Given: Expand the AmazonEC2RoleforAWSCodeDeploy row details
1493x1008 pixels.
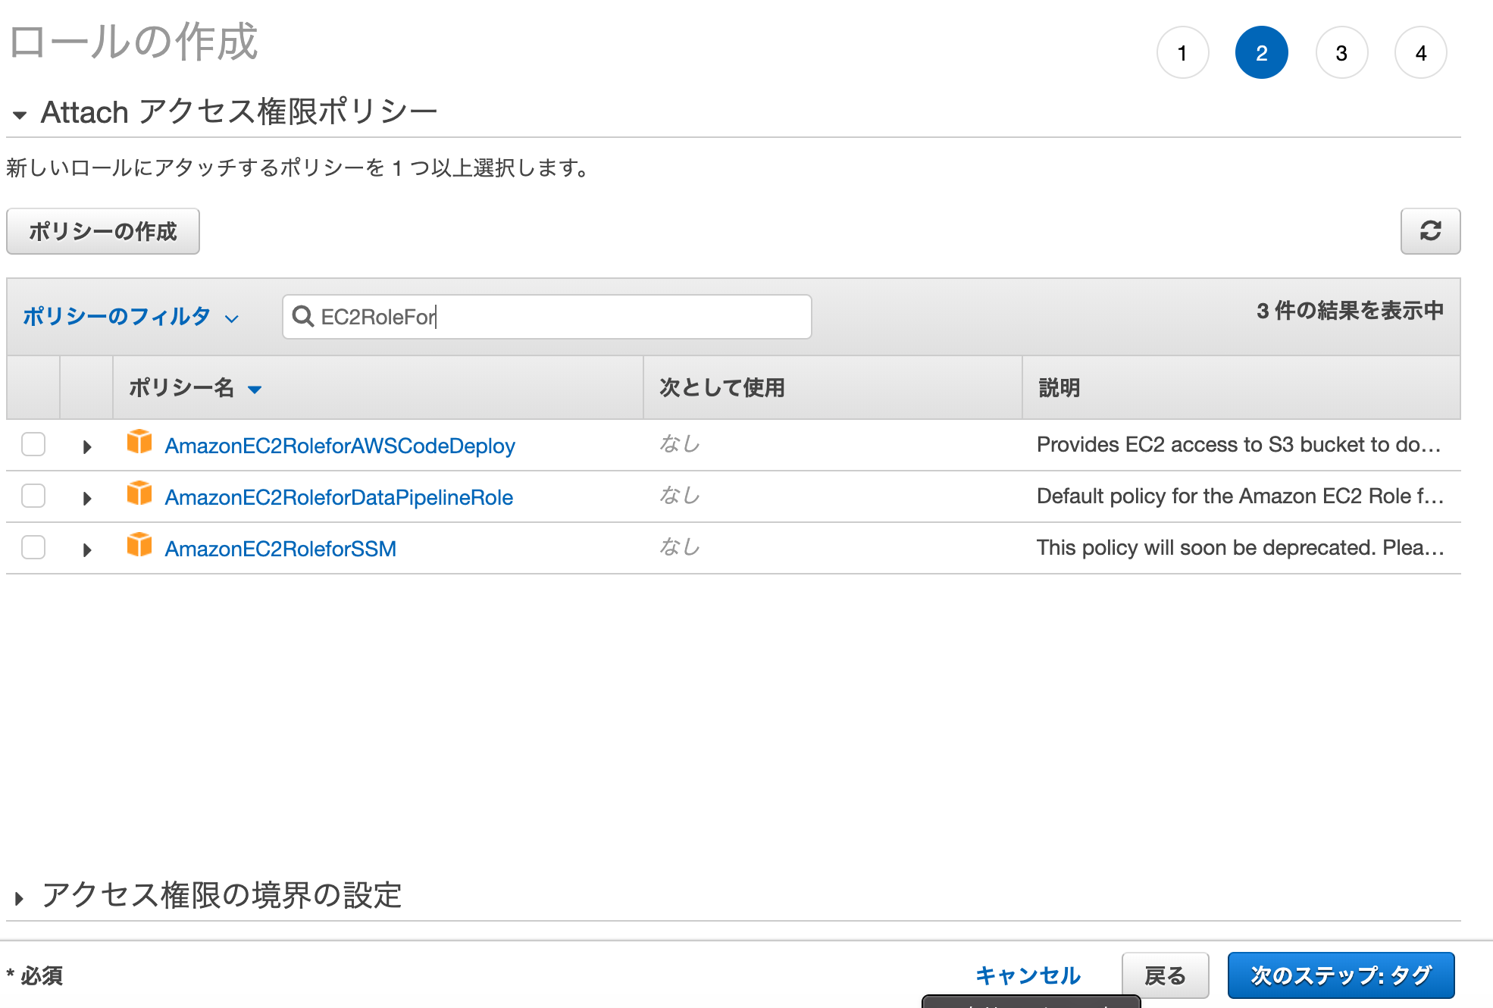Looking at the screenshot, I should (87, 447).
